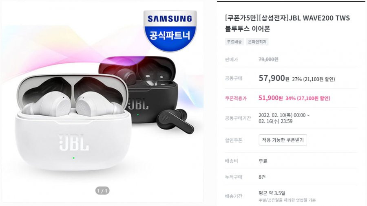Screen dimensions: 367x206
Task: Click the struck-through 79,000원 price
Action: (x=268, y=59)
